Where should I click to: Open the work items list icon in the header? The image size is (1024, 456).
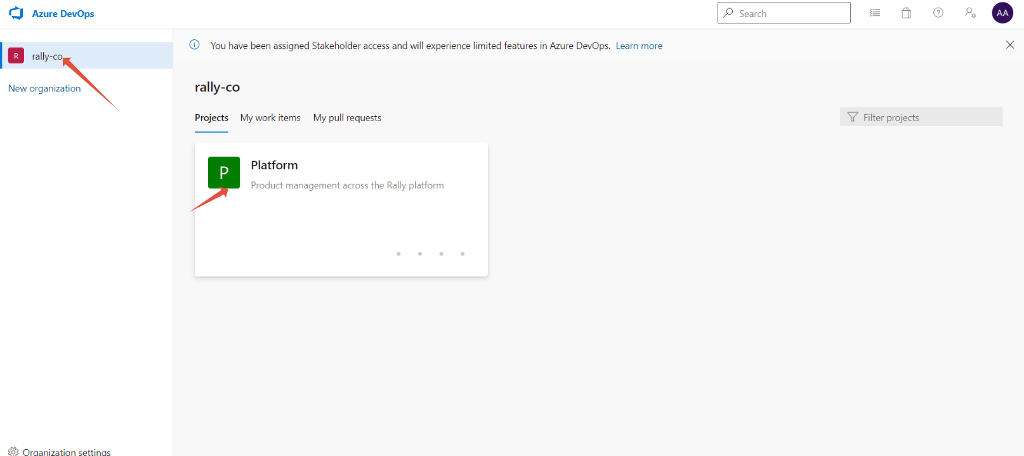(x=875, y=13)
